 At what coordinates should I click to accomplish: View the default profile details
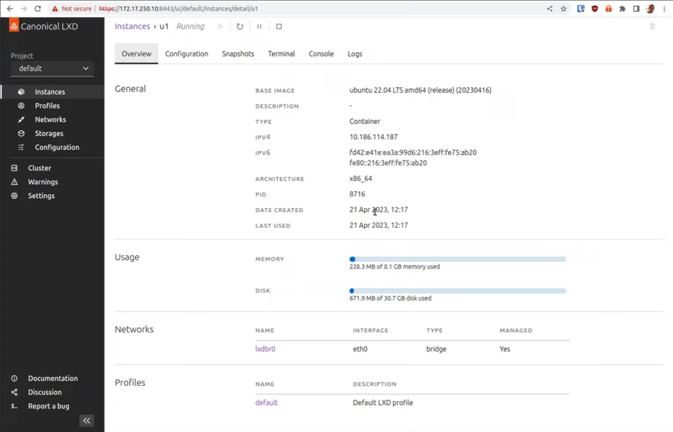(x=266, y=402)
